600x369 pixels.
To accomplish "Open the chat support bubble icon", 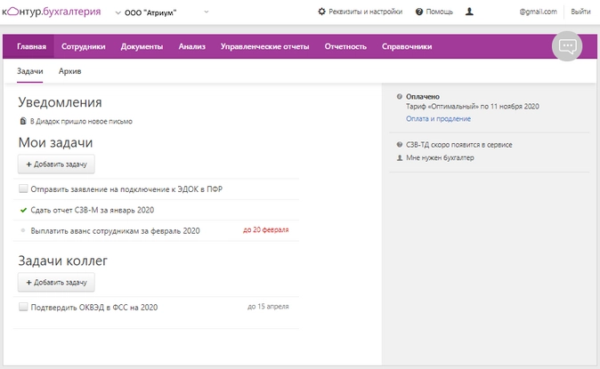I will [567, 46].
